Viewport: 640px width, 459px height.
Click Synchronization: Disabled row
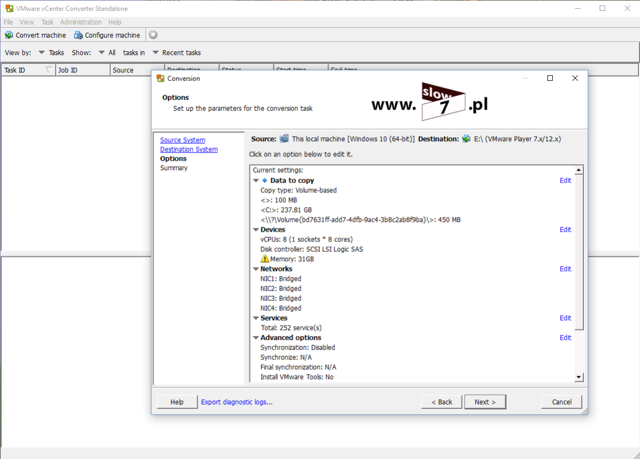[297, 347]
